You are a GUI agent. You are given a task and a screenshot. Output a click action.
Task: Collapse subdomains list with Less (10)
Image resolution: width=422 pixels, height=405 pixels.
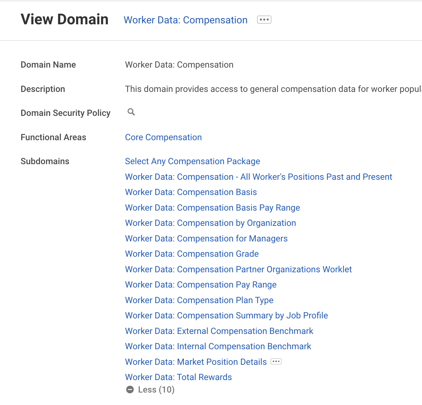pyautogui.click(x=150, y=389)
